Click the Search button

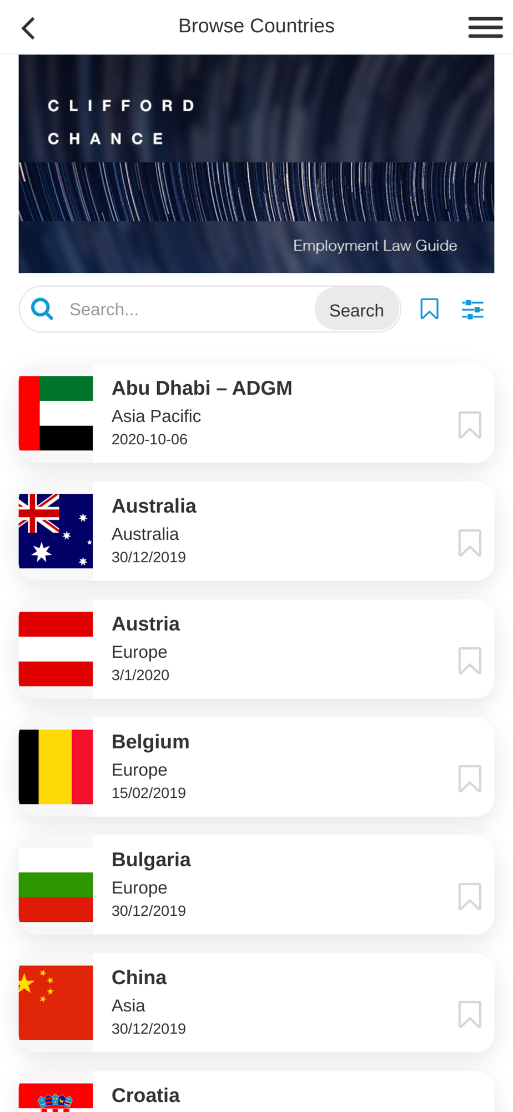pos(356,310)
